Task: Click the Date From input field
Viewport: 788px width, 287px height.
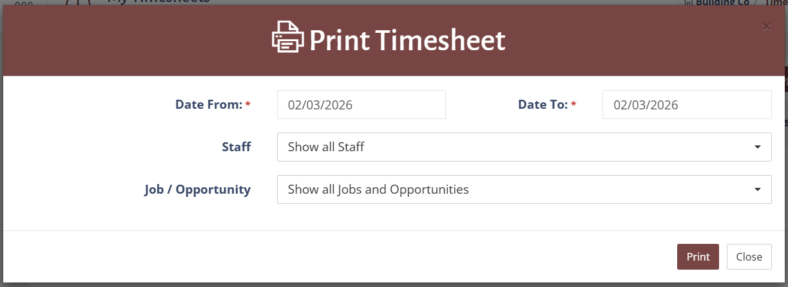Action: point(361,105)
